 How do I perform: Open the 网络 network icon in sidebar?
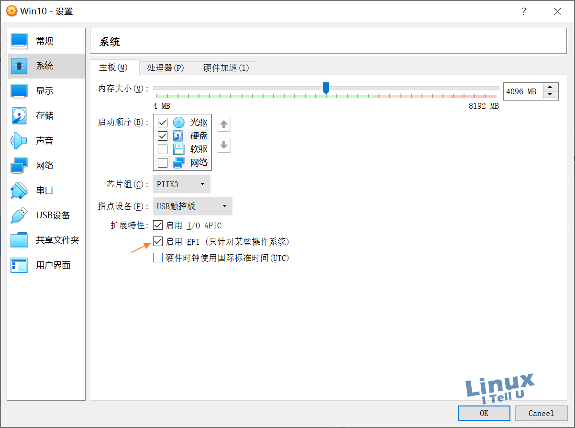[19, 166]
